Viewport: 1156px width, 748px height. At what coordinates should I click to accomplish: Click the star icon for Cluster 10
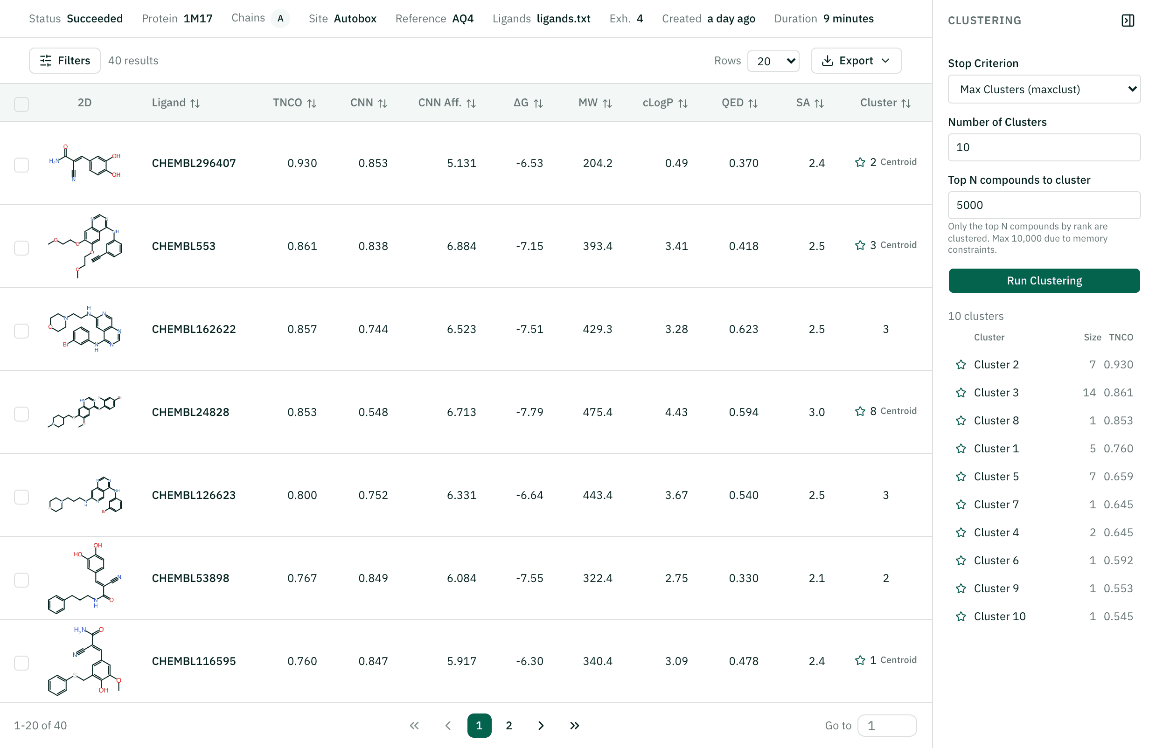pos(961,616)
